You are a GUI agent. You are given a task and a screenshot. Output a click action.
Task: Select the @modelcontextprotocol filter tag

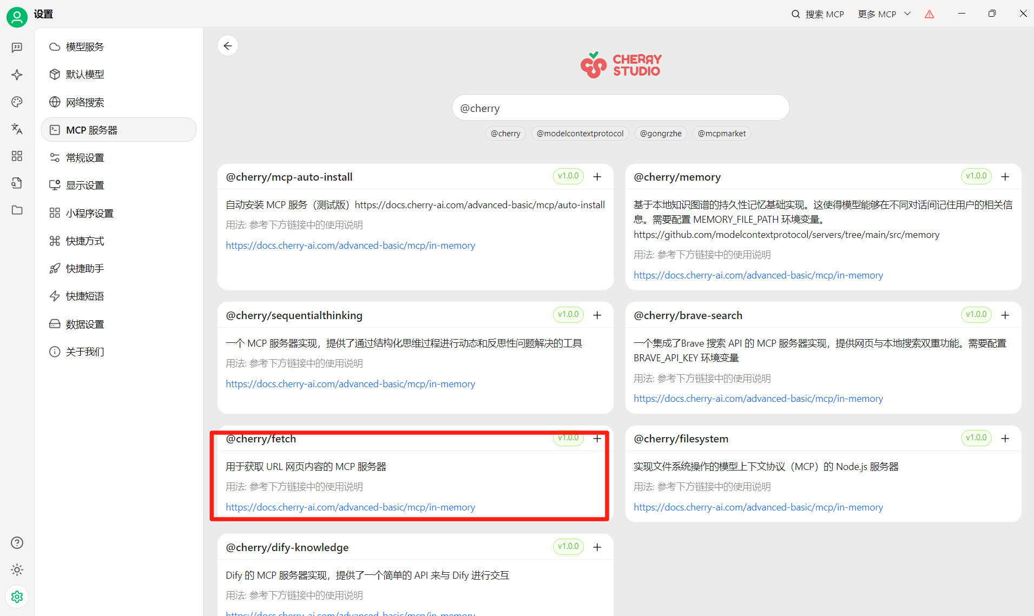580,134
